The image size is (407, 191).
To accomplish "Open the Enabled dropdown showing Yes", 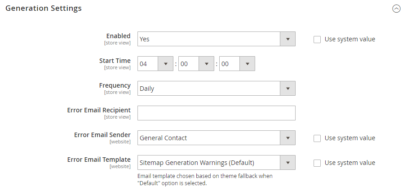I will pyautogui.click(x=216, y=39).
